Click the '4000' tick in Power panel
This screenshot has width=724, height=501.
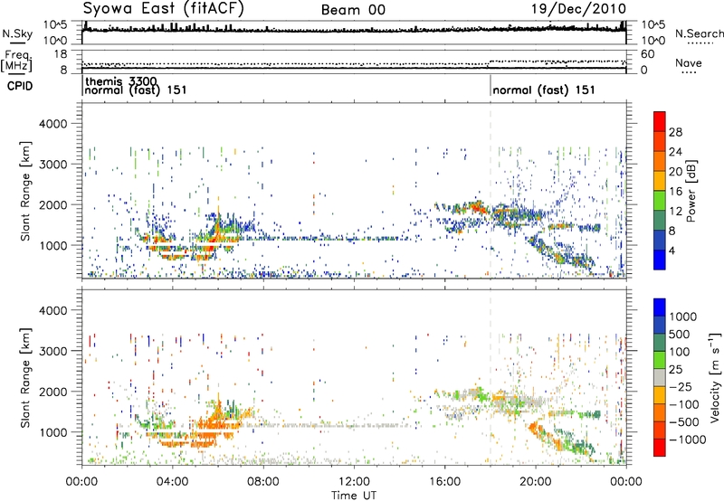point(55,124)
